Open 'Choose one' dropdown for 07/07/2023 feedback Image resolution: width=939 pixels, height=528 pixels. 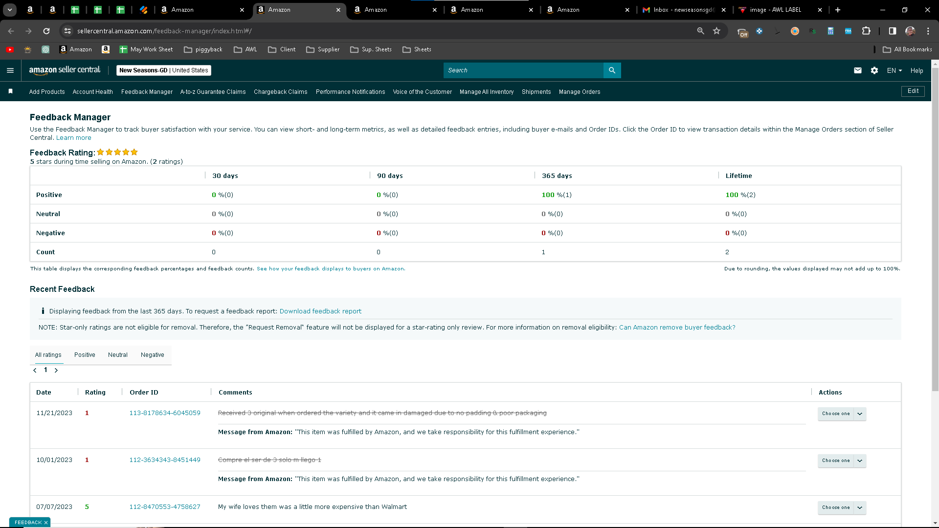842,507
